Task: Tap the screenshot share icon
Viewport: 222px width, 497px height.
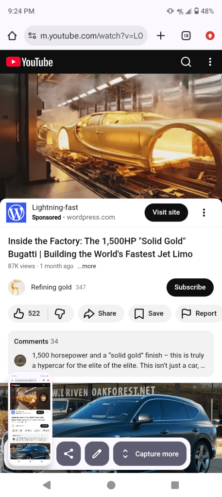Action: point(68,454)
